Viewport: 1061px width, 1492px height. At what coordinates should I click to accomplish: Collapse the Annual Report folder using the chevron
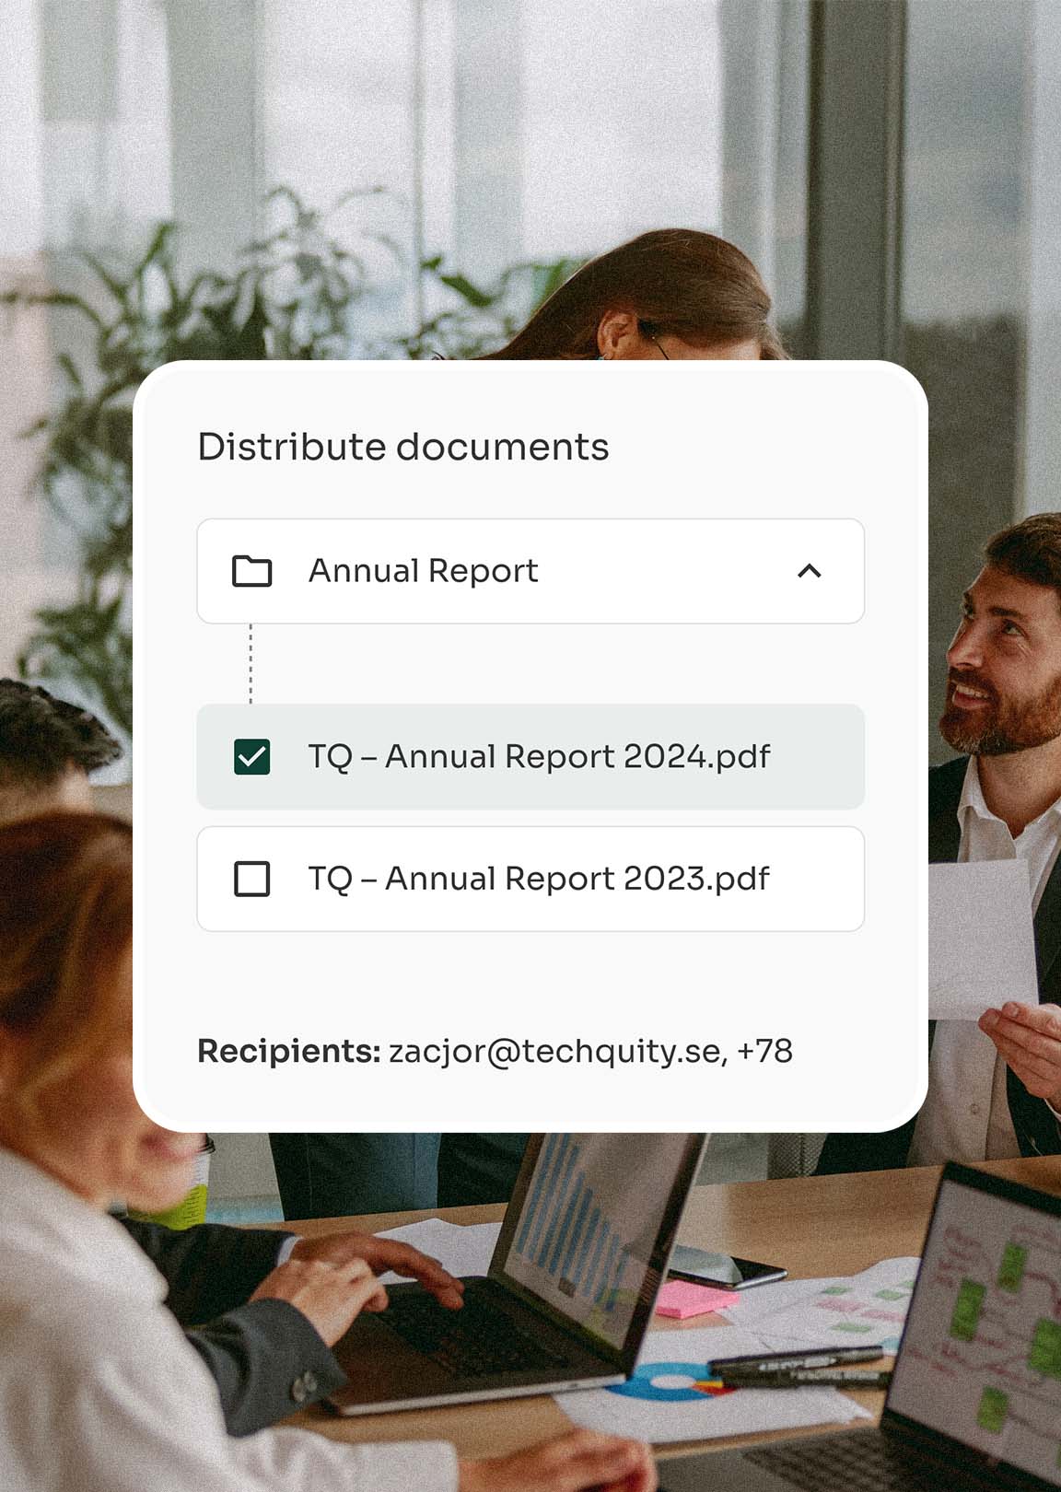(809, 571)
